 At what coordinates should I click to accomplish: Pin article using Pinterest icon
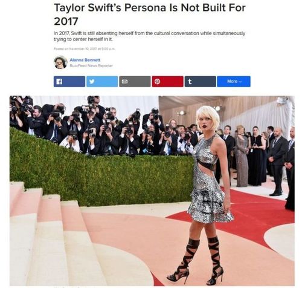coord(157,82)
